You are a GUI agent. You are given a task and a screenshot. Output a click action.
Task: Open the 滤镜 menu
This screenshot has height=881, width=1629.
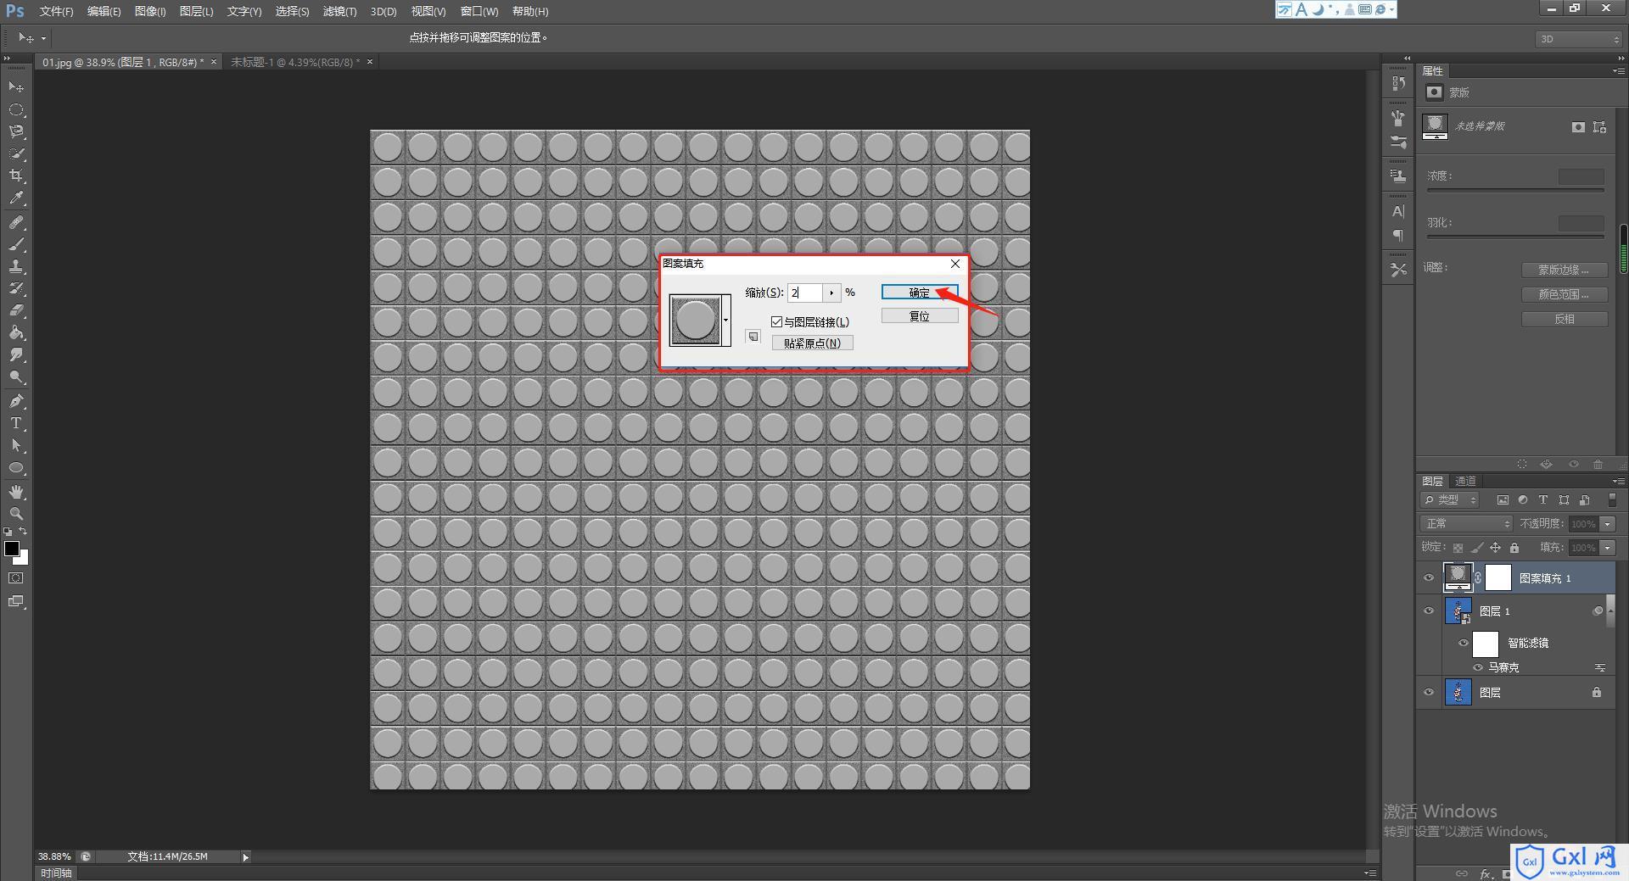339,11
